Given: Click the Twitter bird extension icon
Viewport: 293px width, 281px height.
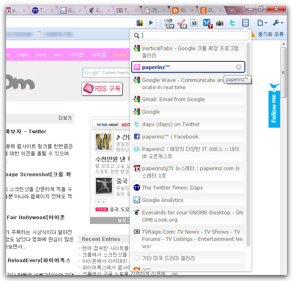Looking at the screenshot, I should pyautogui.click(x=232, y=23).
